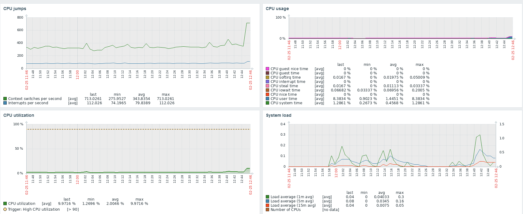523x214 pixels.
Task: Click the 5m load average max value 0.16
Action: [400, 201]
